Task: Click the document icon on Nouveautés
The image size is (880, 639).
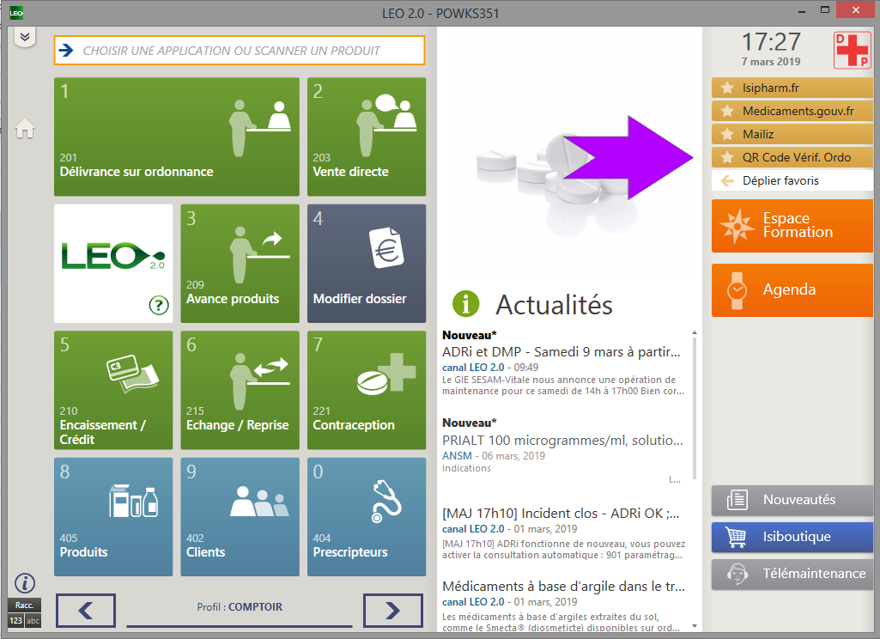Action: click(737, 500)
